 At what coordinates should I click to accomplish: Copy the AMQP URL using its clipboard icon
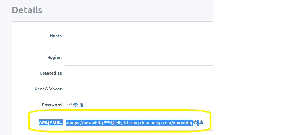click(201, 123)
